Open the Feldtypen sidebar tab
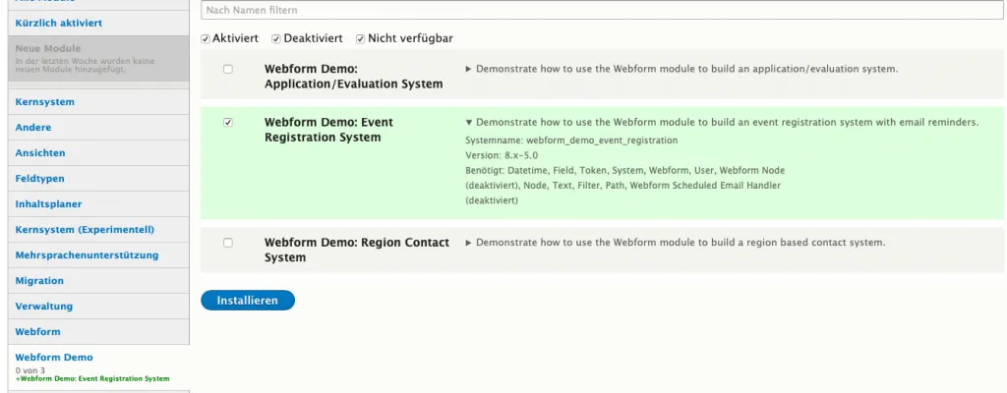Viewport: 1007px width, 393px height. tap(98, 179)
